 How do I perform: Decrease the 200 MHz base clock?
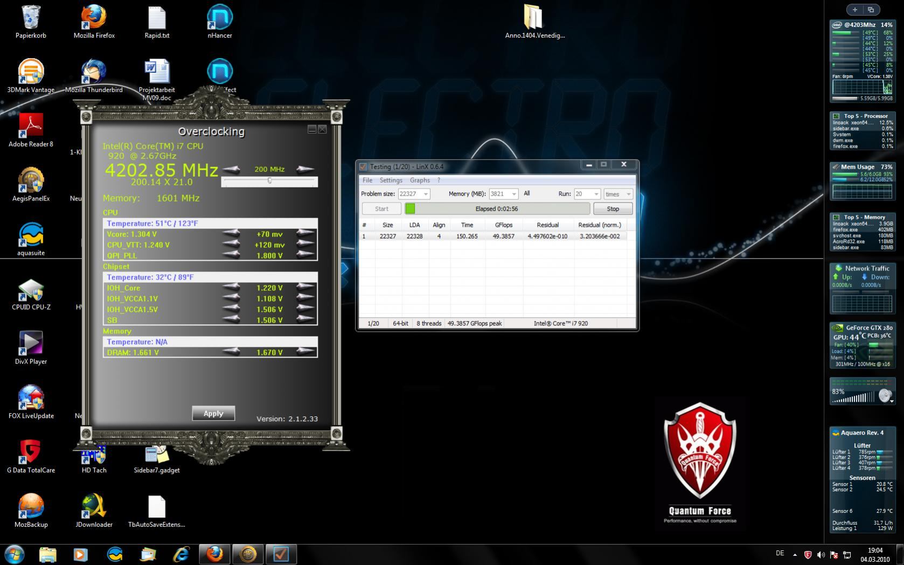(232, 169)
